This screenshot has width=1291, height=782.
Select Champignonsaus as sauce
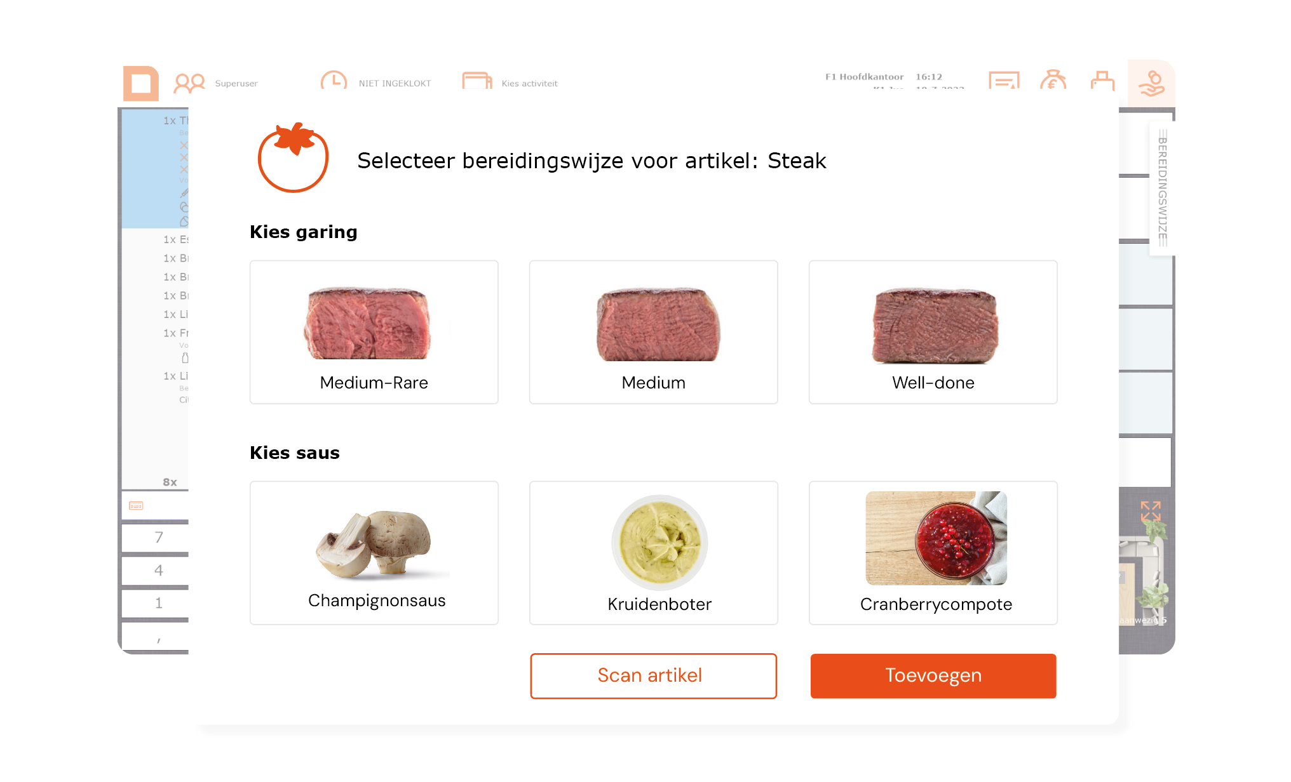(x=374, y=553)
